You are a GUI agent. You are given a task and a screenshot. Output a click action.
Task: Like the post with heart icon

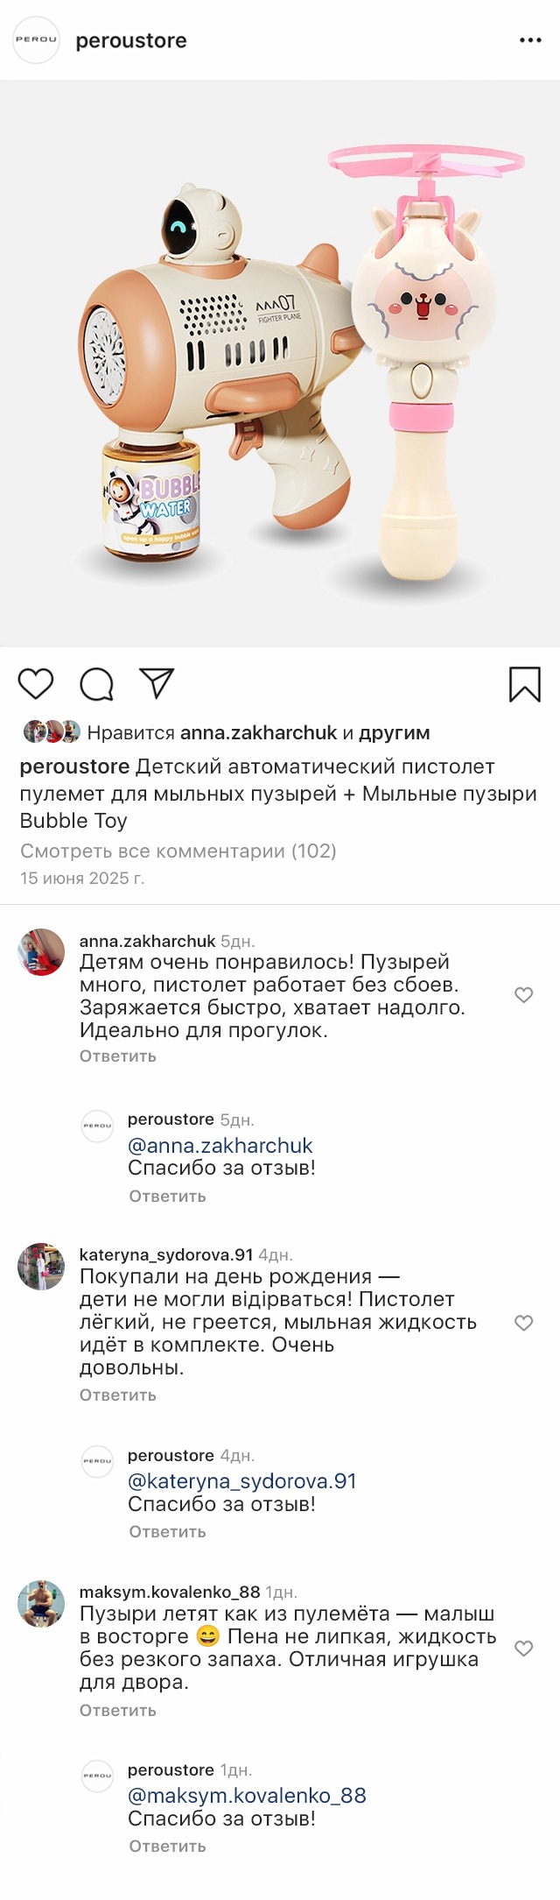[36, 683]
